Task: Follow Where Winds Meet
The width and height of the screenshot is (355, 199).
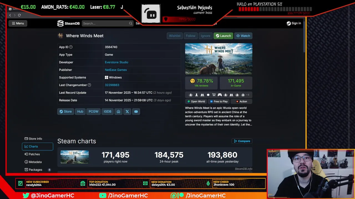Action: pos(191,36)
